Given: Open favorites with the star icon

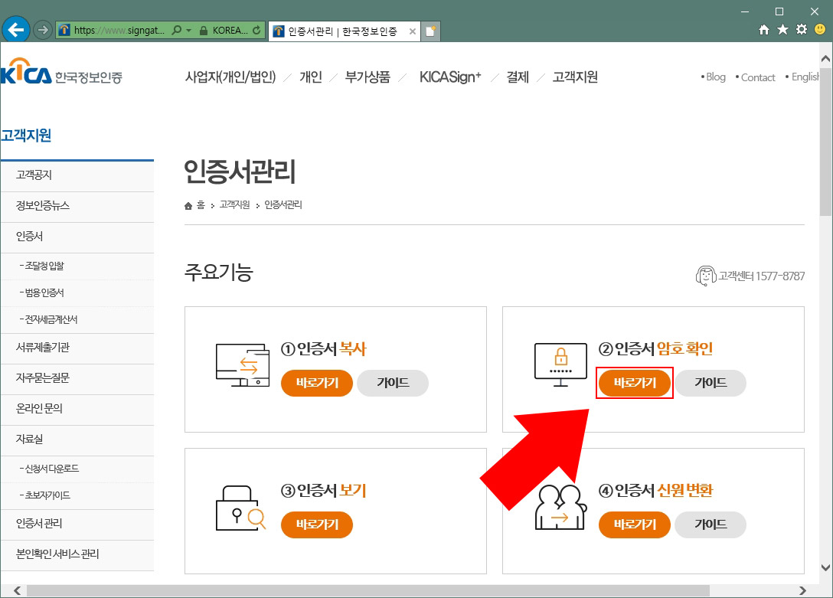Looking at the screenshot, I should click(x=782, y=29).
